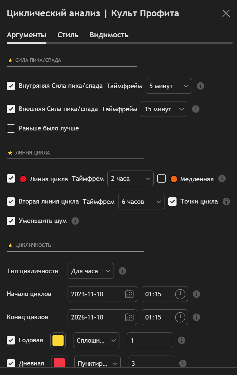The height and width of the screenshot is (375, 237).
Task: Click the yellow Годовая color swatch
Action: (x=58, y=340)
